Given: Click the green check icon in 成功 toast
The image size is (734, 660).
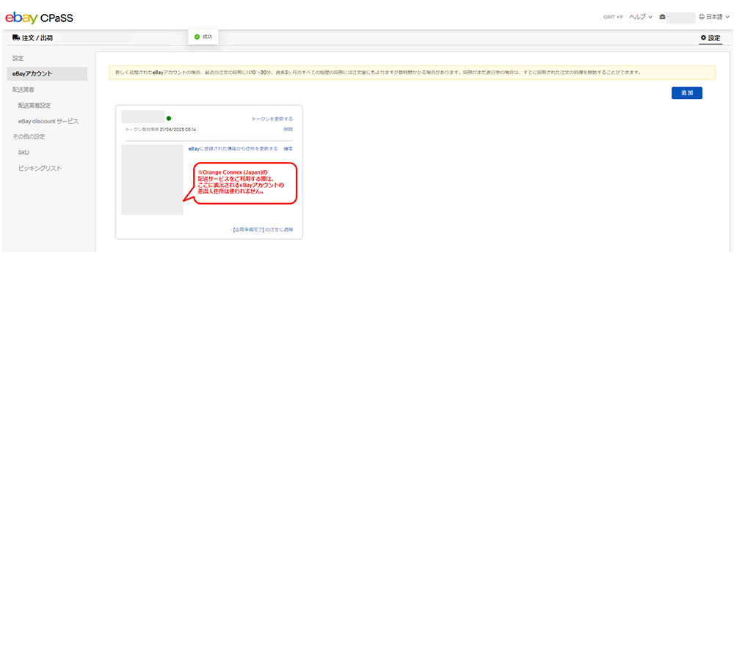Looking at the screenshot, I should pyautogui.click(x=197, y=37).
